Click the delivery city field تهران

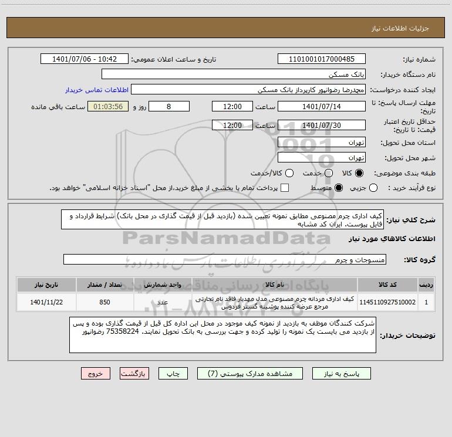322,158
